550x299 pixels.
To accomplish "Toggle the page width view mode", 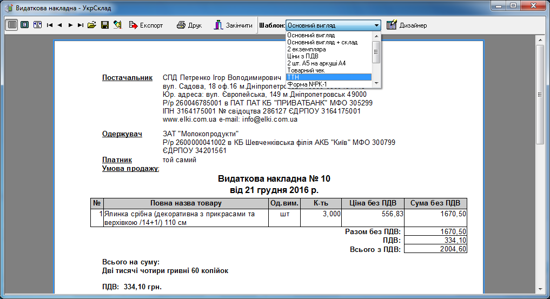I will pyautogui.click(x=11, y=25).
